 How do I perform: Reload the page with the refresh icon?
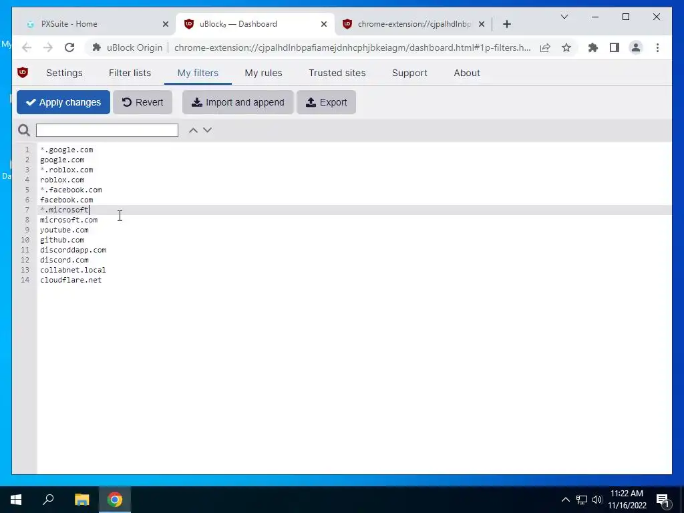pyautogui.click(x=69, y=47)
